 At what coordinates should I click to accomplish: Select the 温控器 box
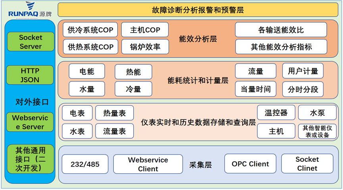click(276, 113)
